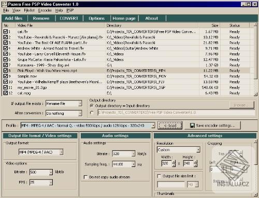Click the Advanced settings panel header
The height and width of the screenshot is (198, 259).
[205, 135]
